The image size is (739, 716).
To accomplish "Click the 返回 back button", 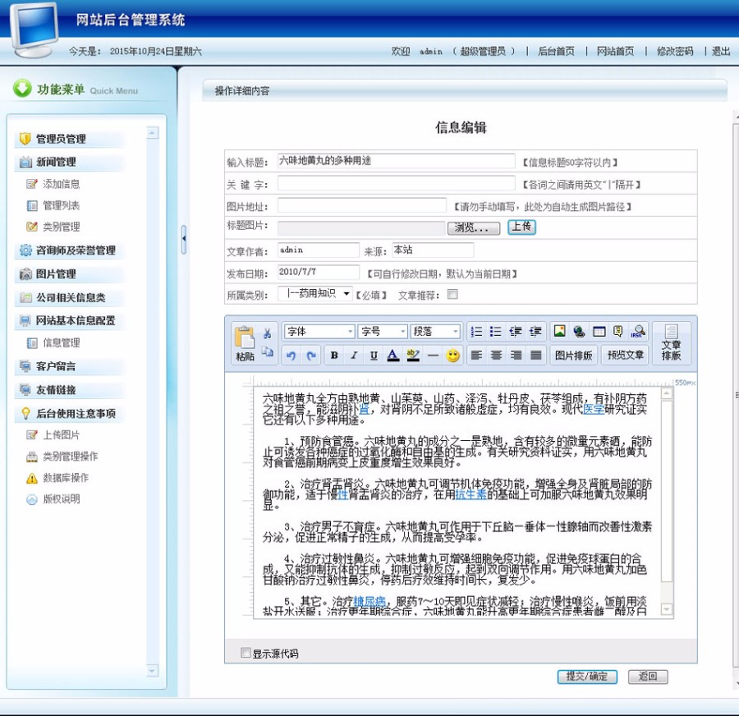I will click(x=648, y=677).
